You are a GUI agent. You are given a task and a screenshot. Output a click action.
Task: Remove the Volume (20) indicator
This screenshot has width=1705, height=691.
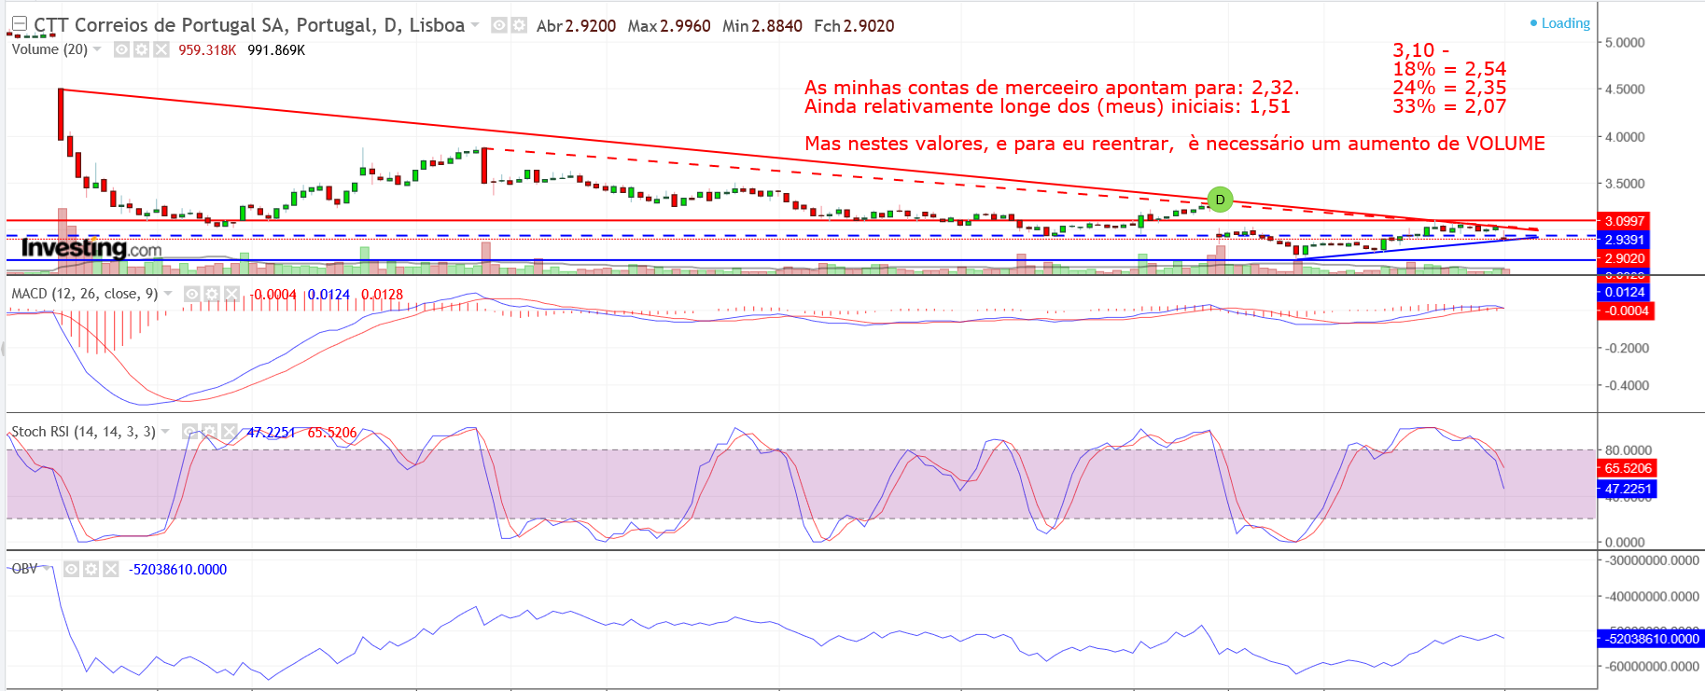[x=161, y=49]
